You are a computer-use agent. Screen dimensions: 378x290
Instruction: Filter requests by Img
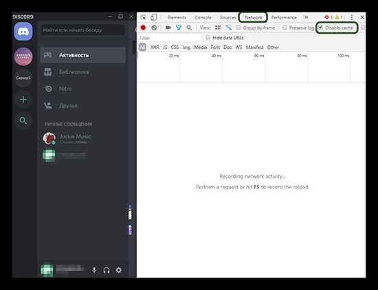pos(186,47)
